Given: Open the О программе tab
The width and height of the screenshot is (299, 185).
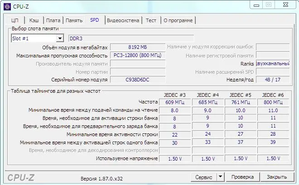Looking at the screenshot, I should pos(178,20).
